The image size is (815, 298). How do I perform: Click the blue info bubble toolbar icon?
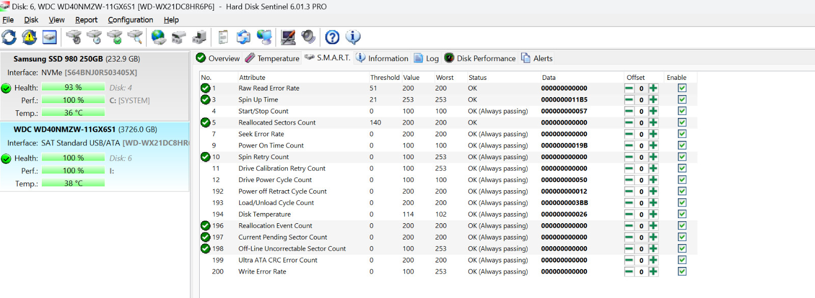[x=352, y=37]
